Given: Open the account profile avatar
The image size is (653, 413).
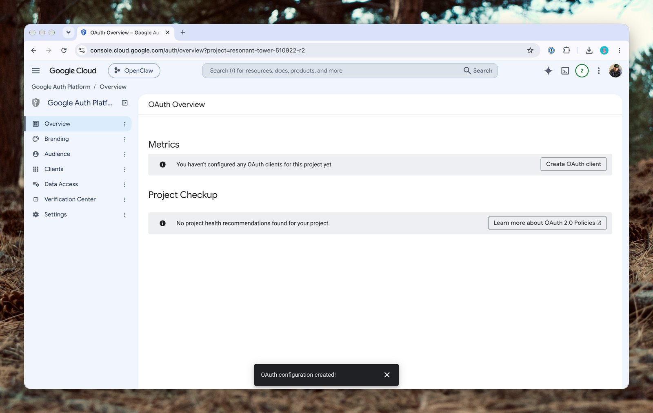Looking at the screenshot, I should tap(615, 71).
